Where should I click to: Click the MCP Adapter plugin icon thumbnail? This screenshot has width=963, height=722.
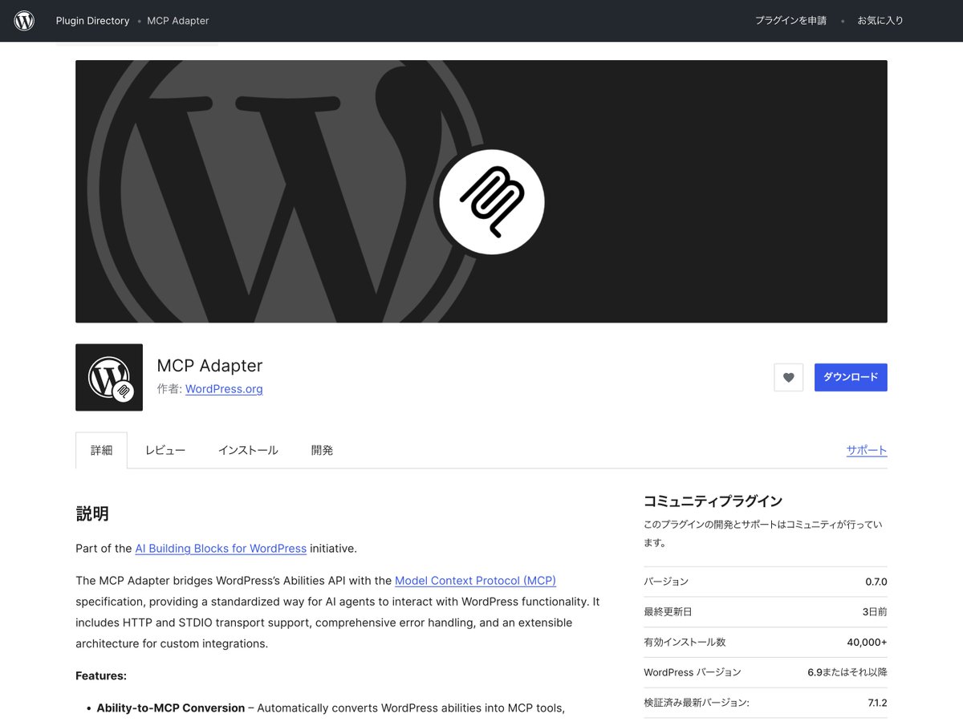[109, 377]
